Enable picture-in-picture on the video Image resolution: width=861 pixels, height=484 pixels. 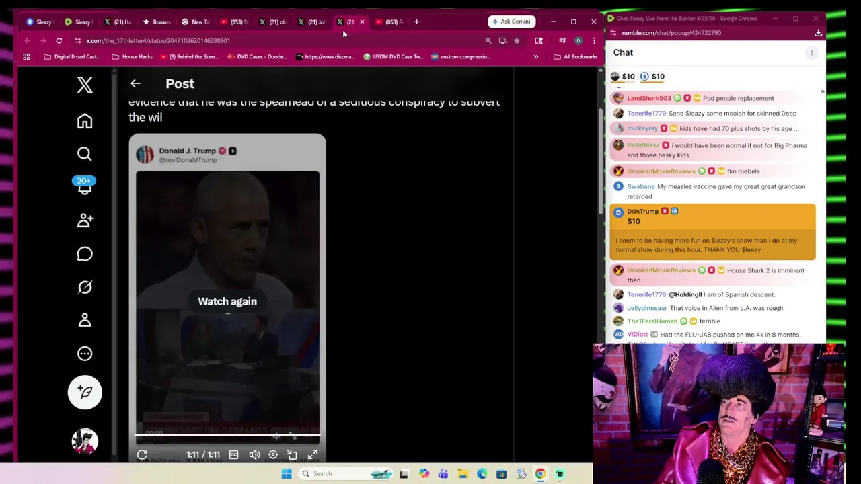click(292, 455)
